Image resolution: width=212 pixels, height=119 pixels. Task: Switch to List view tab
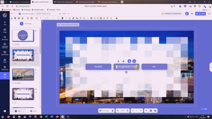coord(18,111)
